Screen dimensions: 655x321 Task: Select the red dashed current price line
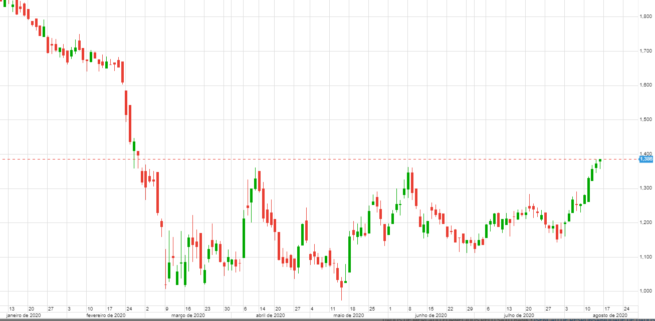click(319, 159)
